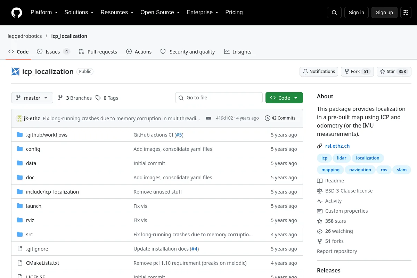Select the navigation topic tag

click(x=360, y=170)
